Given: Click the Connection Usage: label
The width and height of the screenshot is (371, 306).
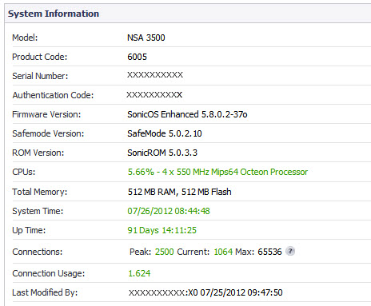Looking at the screenshot, I should (x=49, y=273).
